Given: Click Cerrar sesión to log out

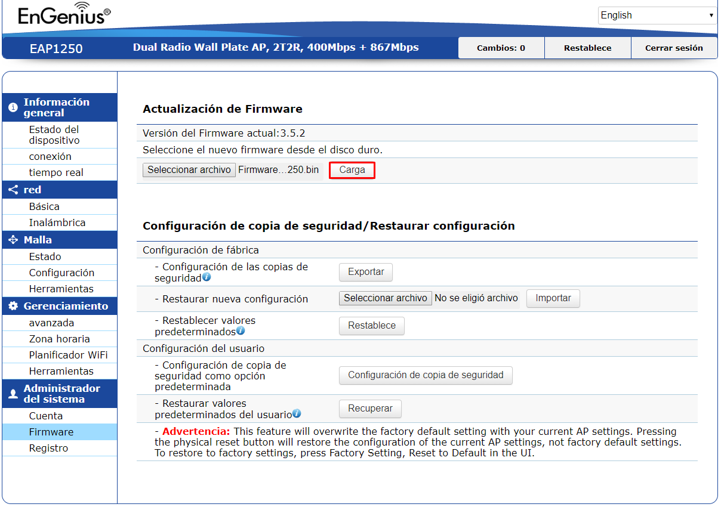Looking at the screenshot, I should coord(674,48).
